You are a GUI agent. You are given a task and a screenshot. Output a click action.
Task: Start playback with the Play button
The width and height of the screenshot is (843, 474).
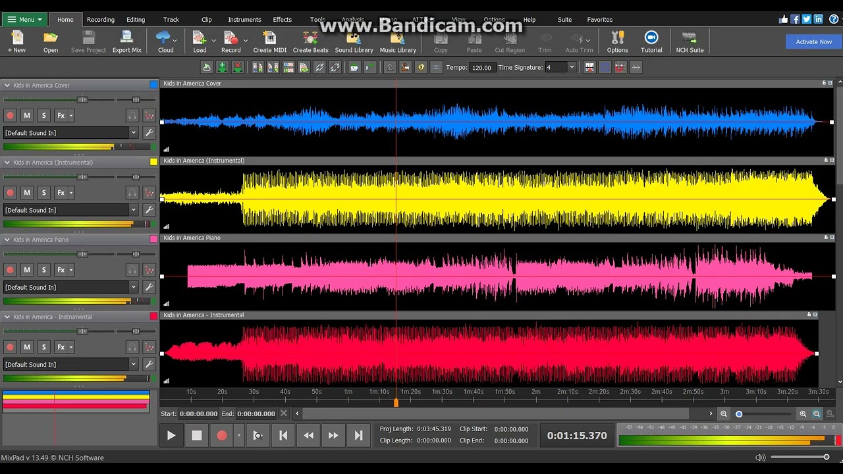click(x=171, y=435)
